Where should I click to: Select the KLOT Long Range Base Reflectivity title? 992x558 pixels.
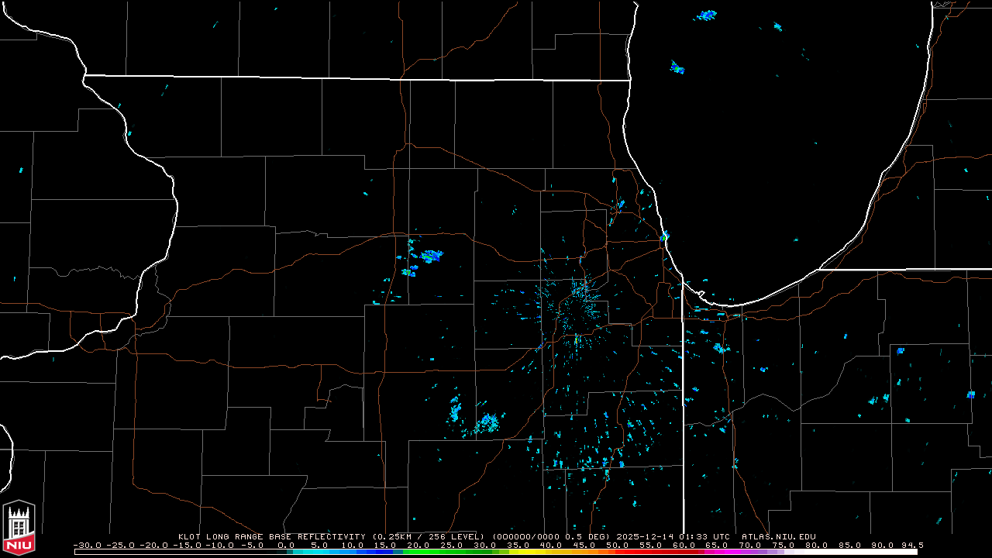(x=274, y=536)
